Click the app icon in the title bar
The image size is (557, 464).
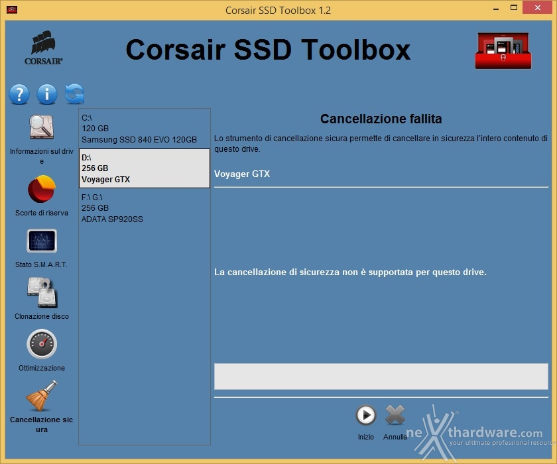(x=12, y=9)
